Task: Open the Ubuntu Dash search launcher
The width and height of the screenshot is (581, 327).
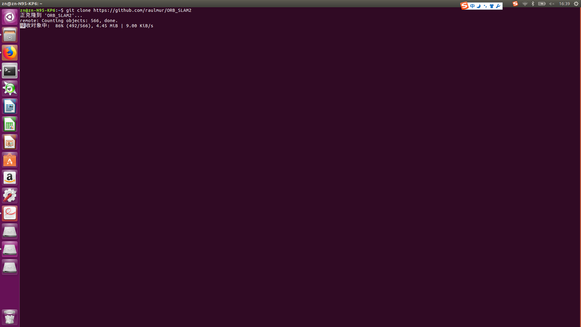Action: click(x=10, y=17)
